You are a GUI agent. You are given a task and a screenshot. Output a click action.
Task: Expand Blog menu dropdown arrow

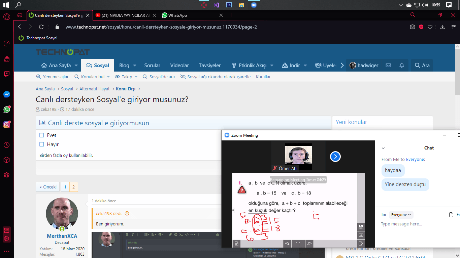click(x=135, y=66)
